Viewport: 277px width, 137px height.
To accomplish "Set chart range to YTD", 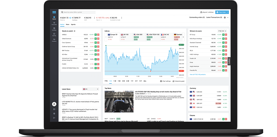I will point(106,81).
